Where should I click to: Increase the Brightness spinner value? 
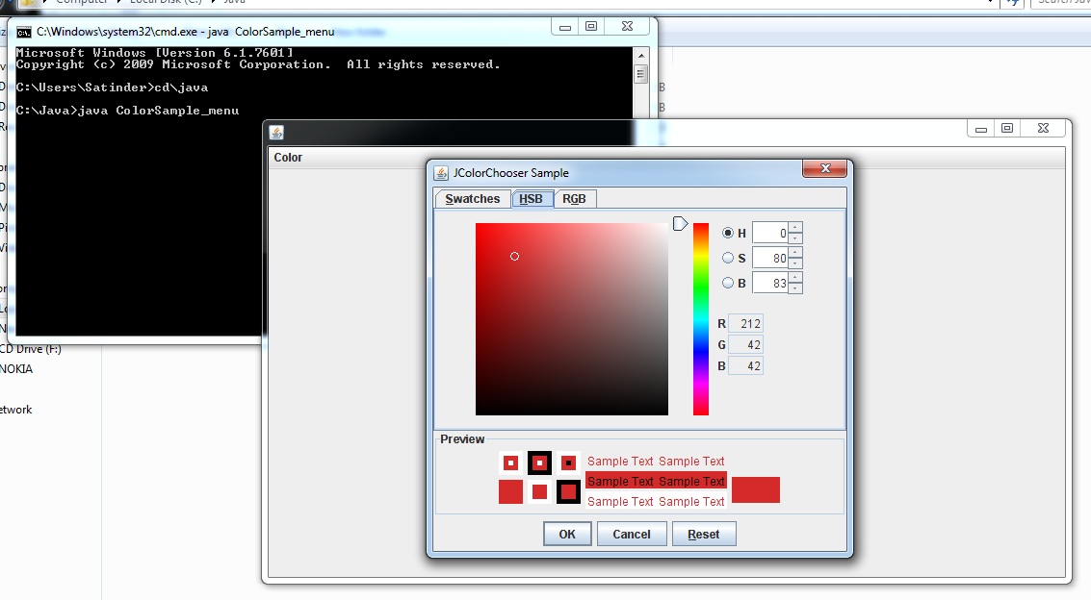(x=795, y=278)
